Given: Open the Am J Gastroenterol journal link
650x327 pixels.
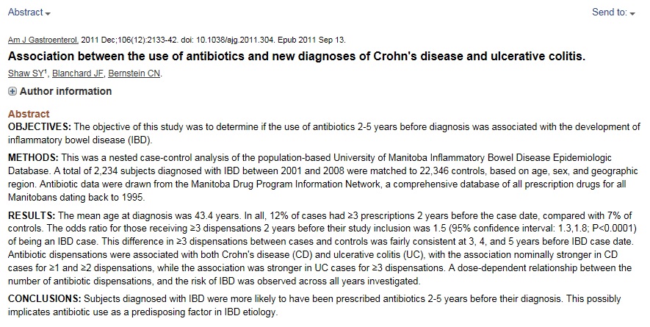Looking at the screenshot, I should 43,40.
